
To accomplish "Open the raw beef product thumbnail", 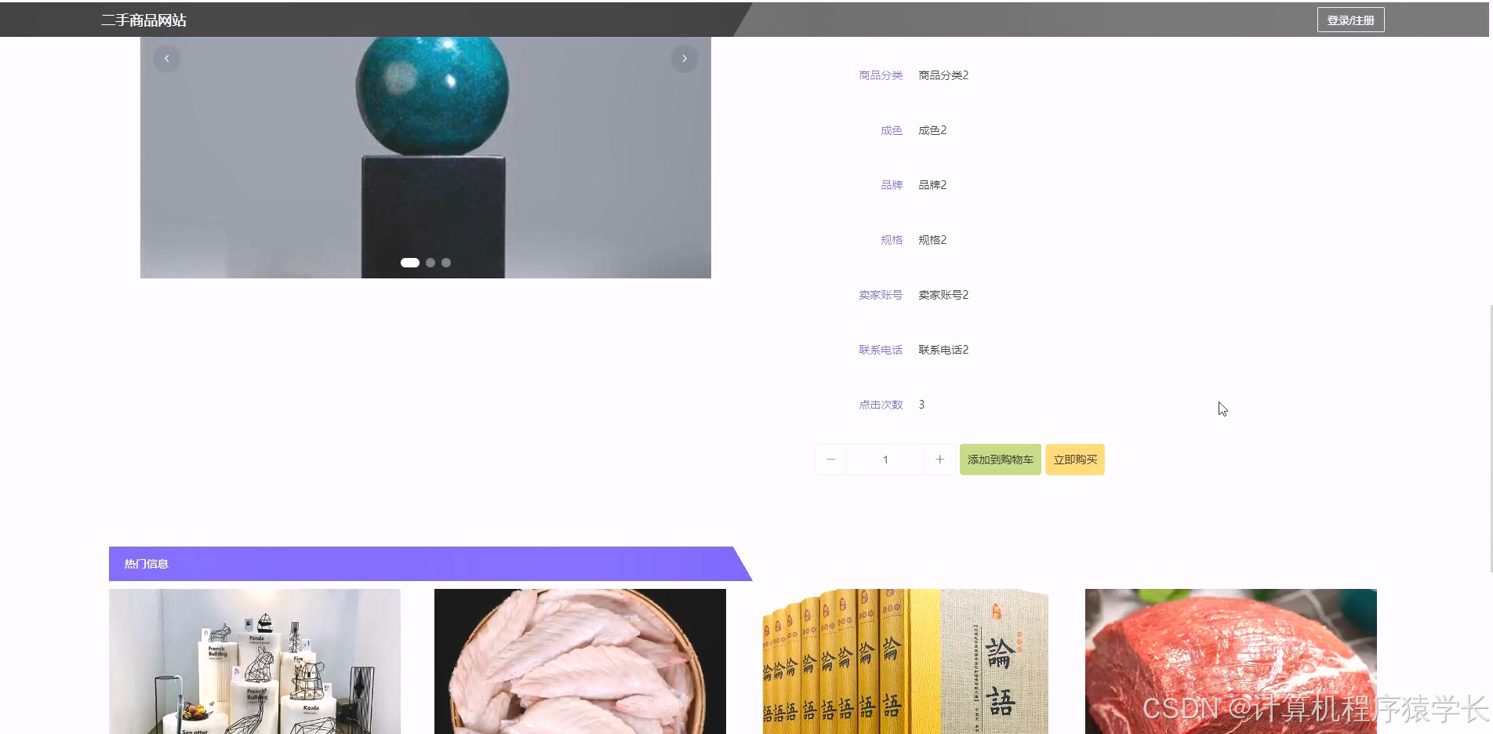I will [1230, 661].
